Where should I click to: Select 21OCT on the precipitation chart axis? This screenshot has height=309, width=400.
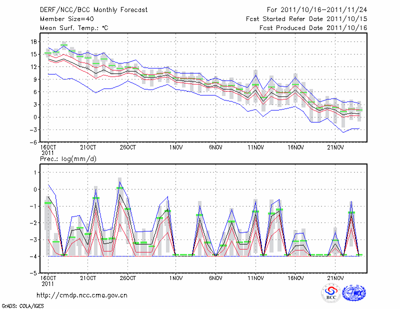(87, 278)
